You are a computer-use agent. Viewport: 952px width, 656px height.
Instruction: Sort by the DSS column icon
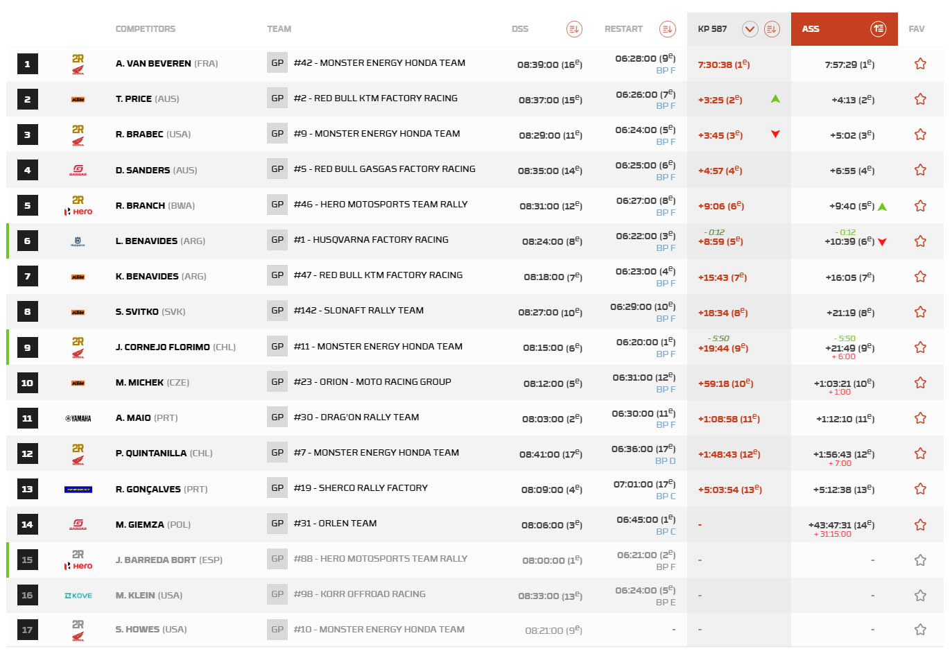pyautogui.click(x=574, y=29)
